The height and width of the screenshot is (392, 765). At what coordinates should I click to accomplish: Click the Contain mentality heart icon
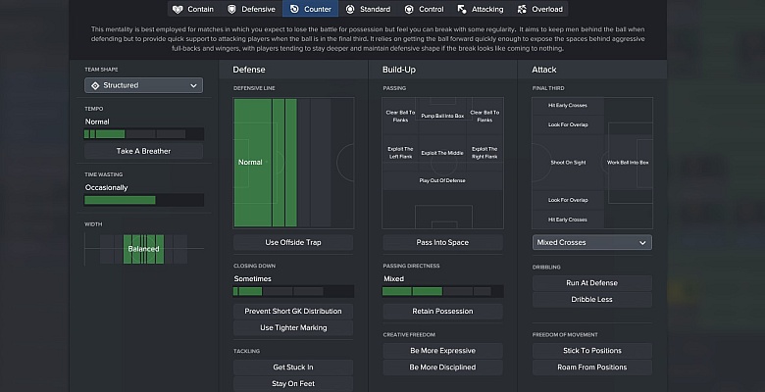(x=178, y=9)
